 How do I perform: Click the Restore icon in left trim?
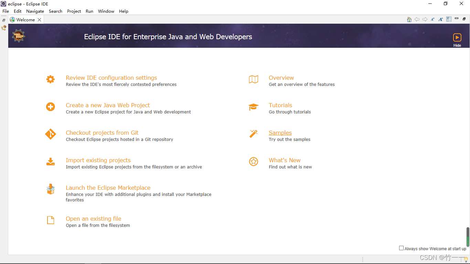point(4,20)
